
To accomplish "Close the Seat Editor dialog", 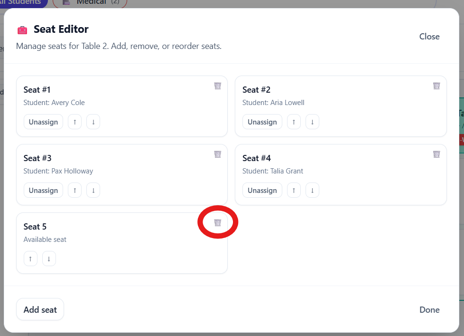I will tap(429, 37).
